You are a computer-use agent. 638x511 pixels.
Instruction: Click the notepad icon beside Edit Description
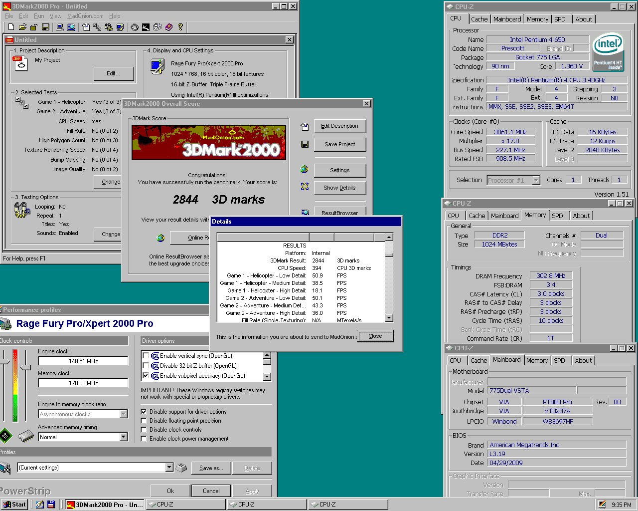coord(305,127)
